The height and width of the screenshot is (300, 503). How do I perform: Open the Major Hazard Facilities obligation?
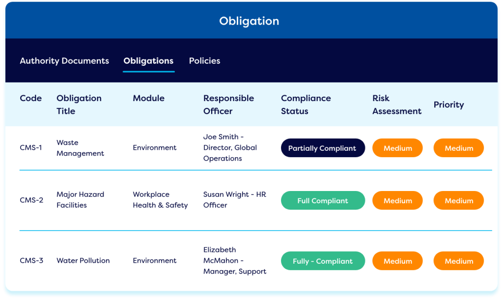coord(80,200)
